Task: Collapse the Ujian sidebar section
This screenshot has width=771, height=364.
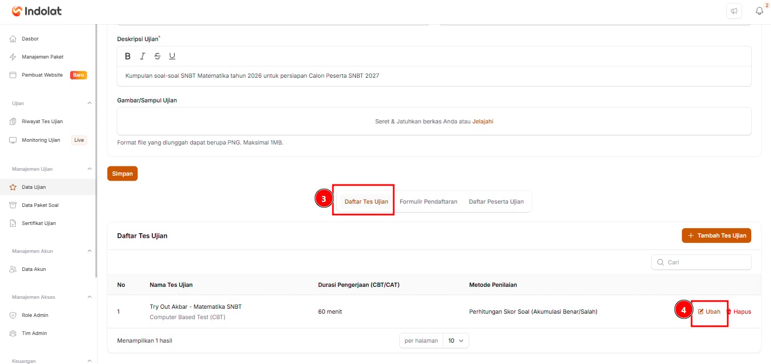Action: click(90, 103)
